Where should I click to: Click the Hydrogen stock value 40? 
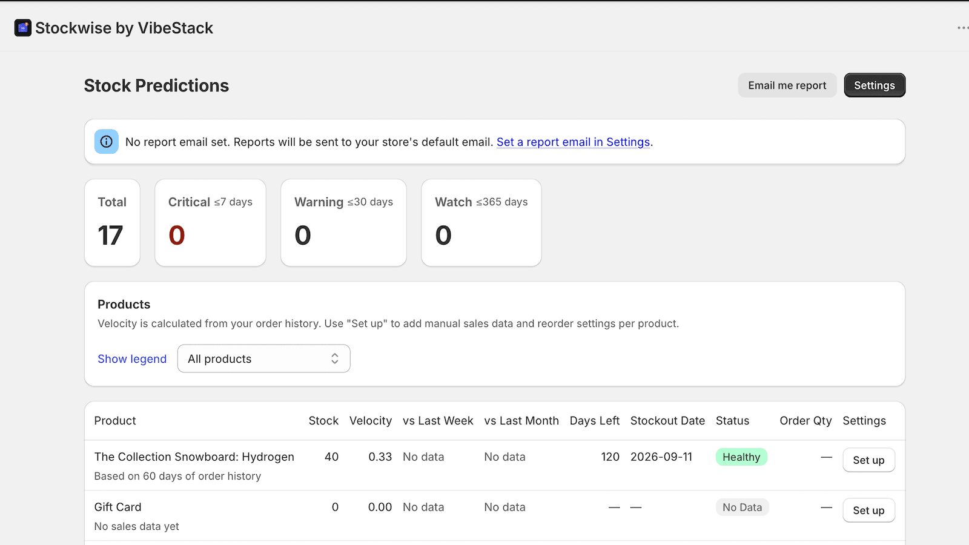pyautogui.click(x=331, y=457)
